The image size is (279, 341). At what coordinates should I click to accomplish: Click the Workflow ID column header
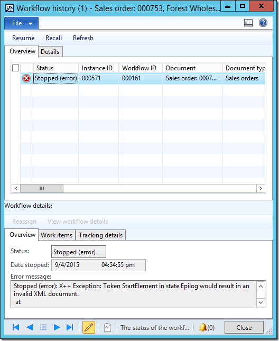click(141, 68)
